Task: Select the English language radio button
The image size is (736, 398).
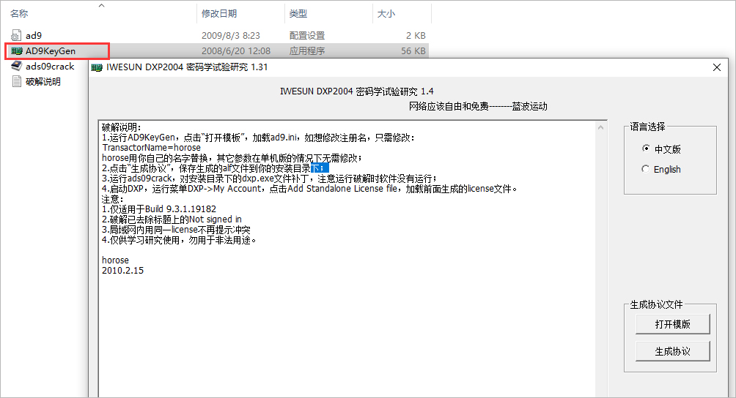Action: (x=646, y=169)
